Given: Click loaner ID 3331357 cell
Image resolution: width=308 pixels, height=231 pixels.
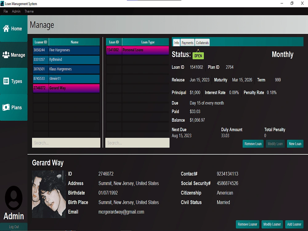Looking at the screenshot, I should click(x=41, y=59).
